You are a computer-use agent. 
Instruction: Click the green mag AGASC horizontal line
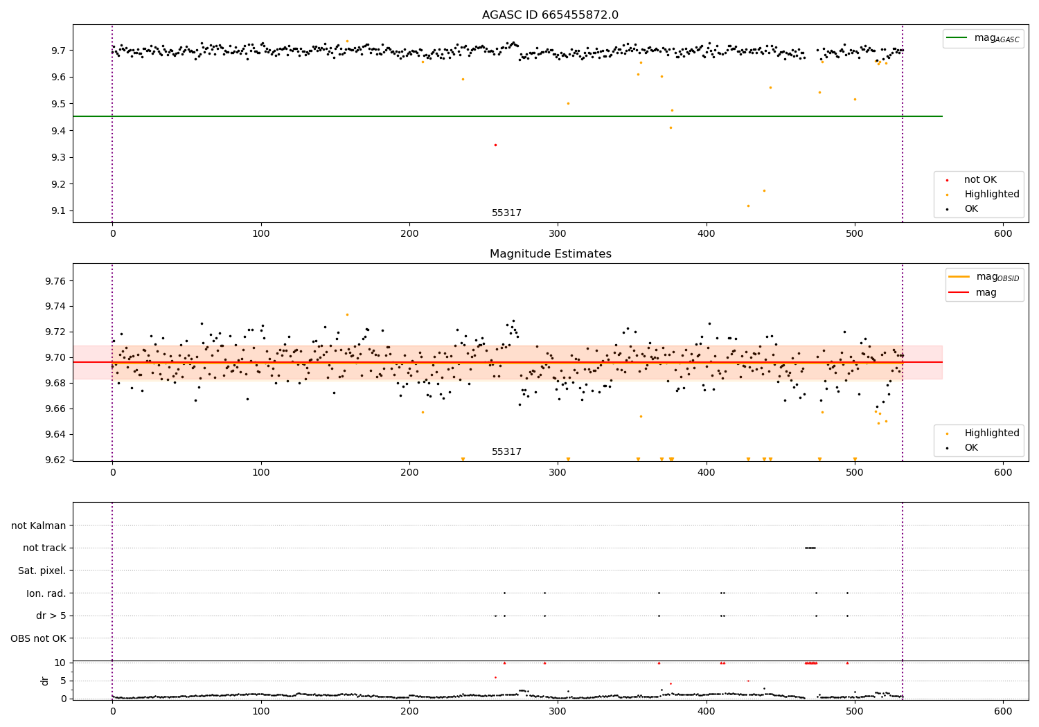pos(508,116)
